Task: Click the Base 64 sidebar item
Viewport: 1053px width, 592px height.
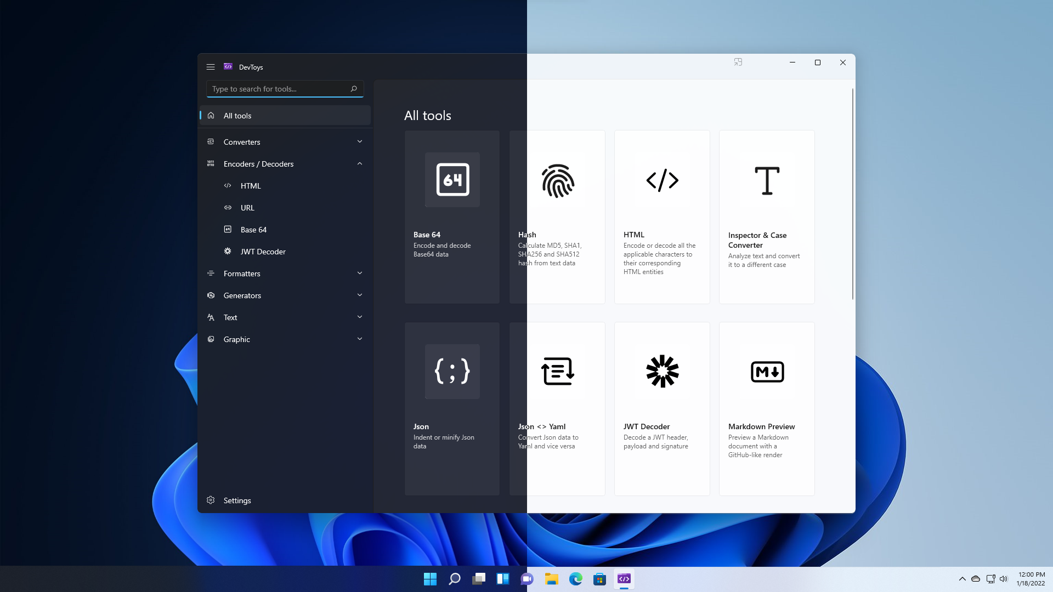Action: click(253, 229)
